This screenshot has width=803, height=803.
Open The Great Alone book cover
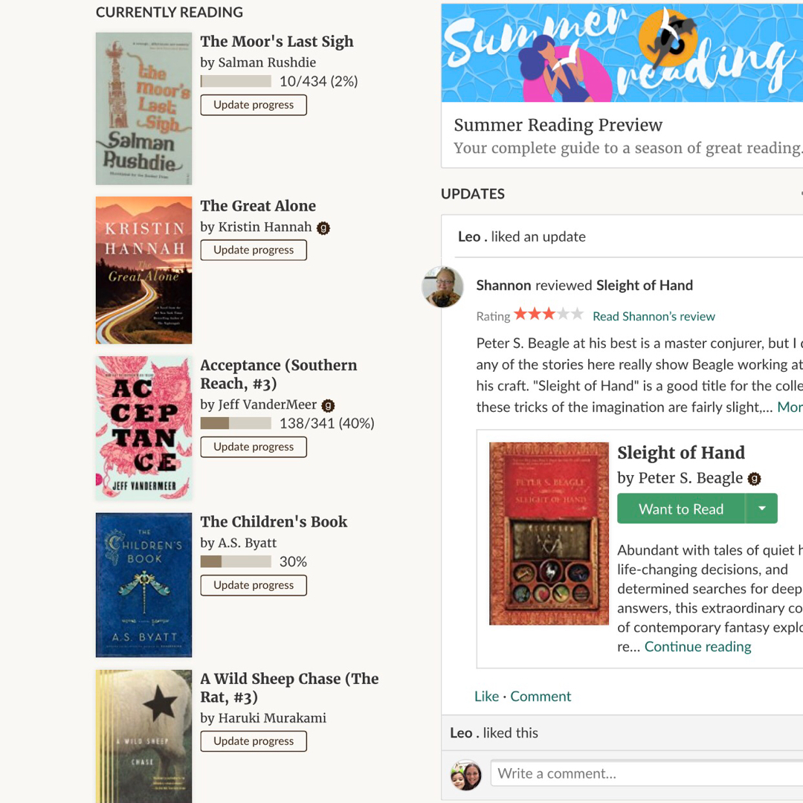(143, 270)
